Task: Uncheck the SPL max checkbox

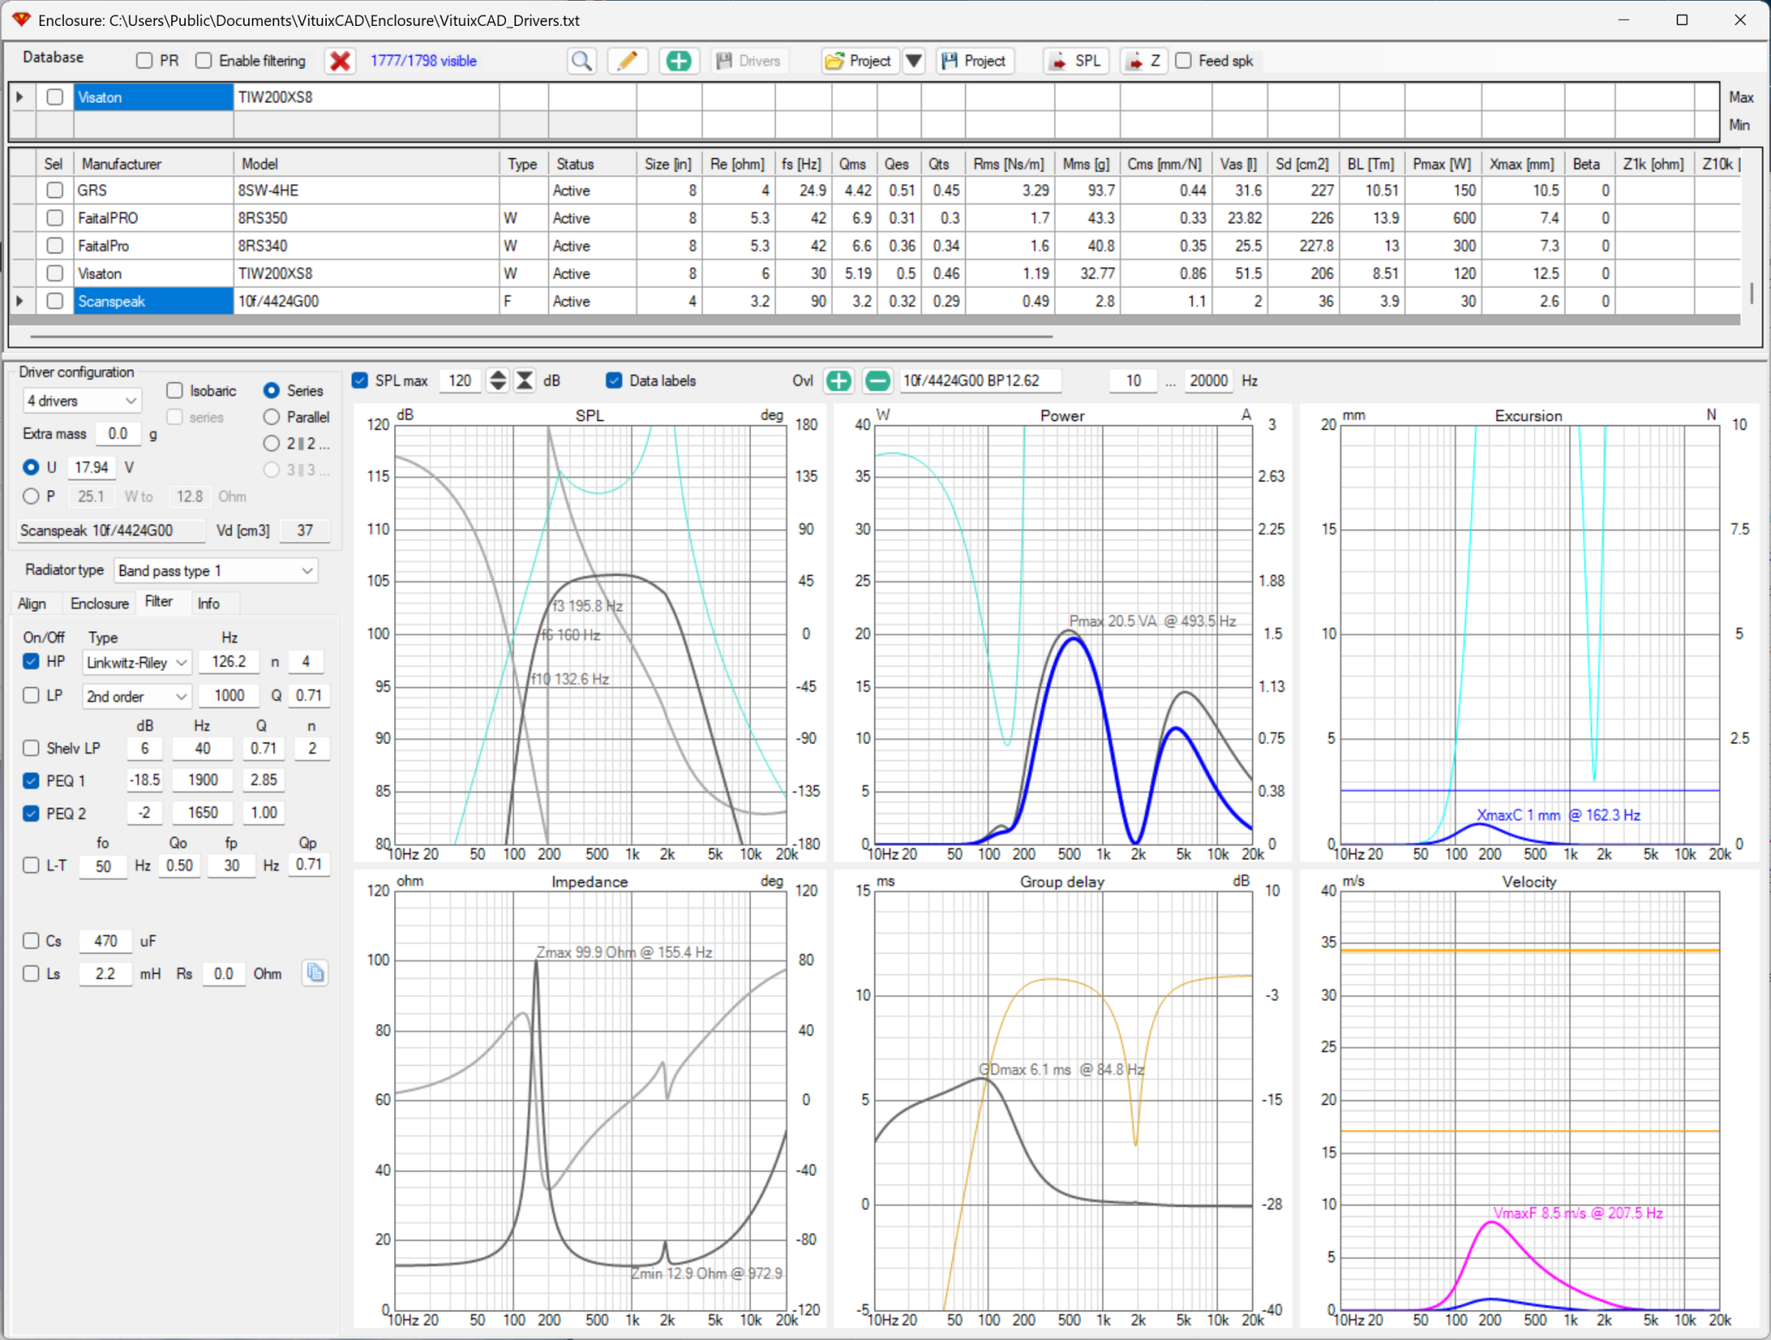Action: click(360, 381)
